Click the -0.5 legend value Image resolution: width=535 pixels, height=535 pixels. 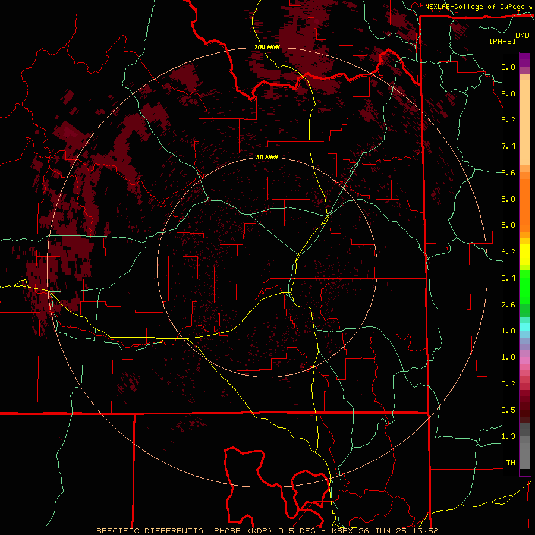point(506,410)
